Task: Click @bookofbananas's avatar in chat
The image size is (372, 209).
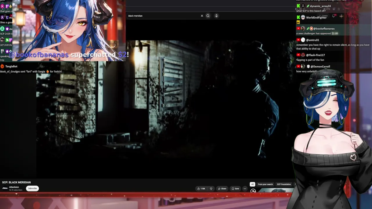Action: click(x=303, y=28)
